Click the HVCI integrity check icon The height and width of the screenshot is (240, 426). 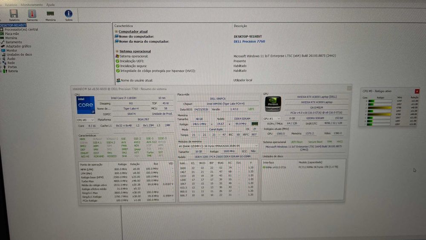tap(118, 71)
